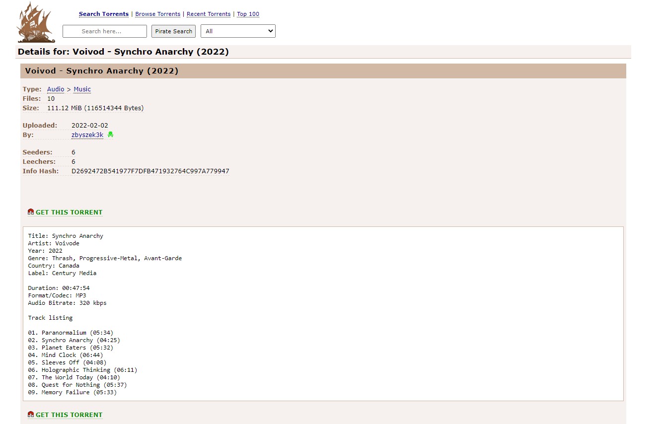The width and height of the screenshot is (662, 424).
Task: Click the Files count 10
Action: click(51, 99)
